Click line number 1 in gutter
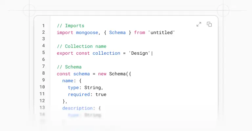Screen dimensions: 252x131 43,26
